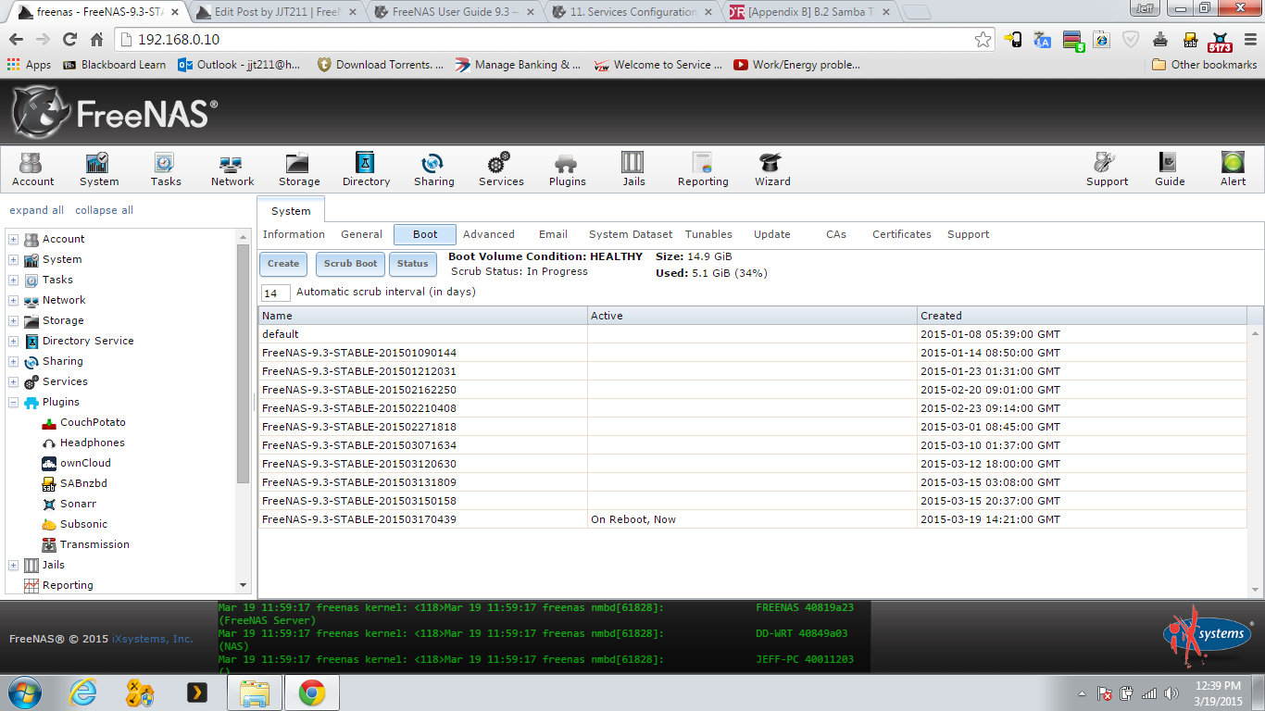Image resolution: width=1265 pixels, height=711 pixels.
Task: Expand the Sharing tree node
Action: coord(14,362)
